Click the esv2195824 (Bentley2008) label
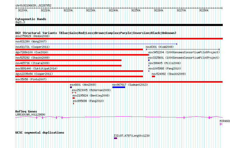This screenshot has width=230, height=148. [x=91, y=95]
